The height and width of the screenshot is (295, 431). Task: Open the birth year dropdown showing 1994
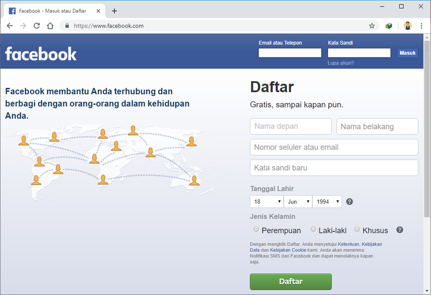coord(327,202)
